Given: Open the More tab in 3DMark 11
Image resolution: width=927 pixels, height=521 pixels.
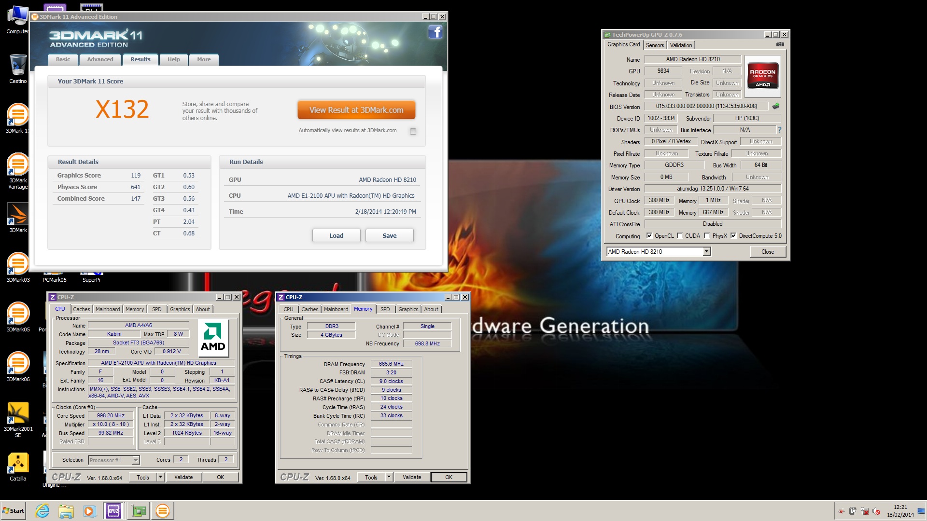Looking at the screenshot, I should point(204,59).
